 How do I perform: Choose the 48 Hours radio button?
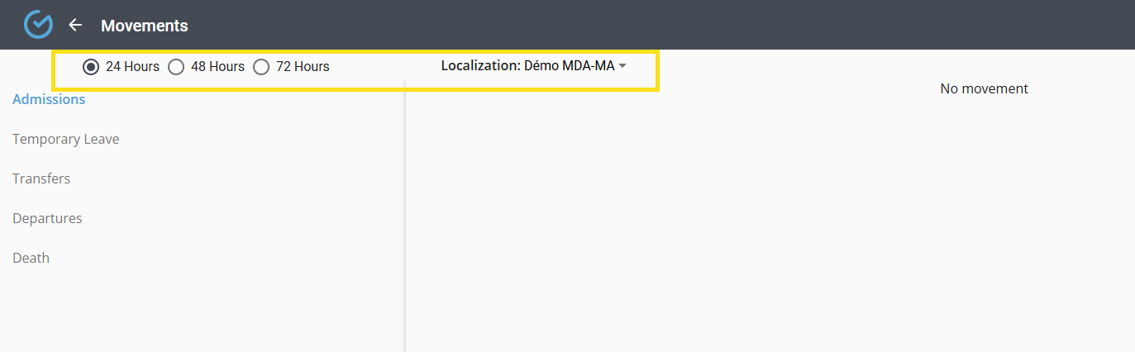(176, 67)
